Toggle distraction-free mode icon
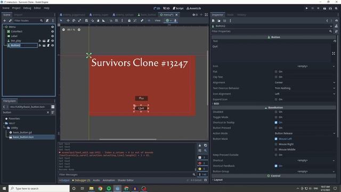 206,15
